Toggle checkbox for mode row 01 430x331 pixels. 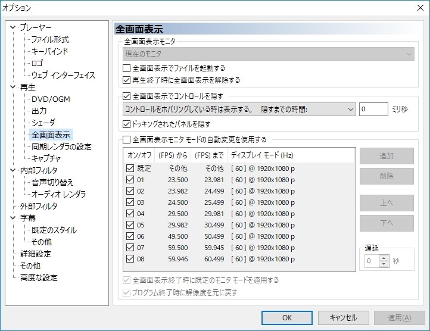(130, 180)
